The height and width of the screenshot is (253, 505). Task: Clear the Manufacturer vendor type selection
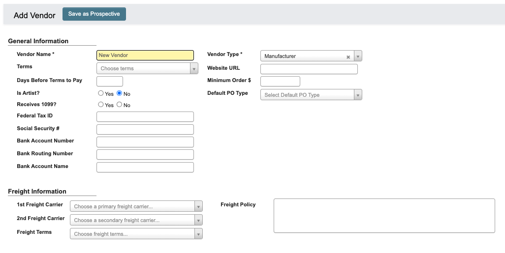(x=348, y=57)
